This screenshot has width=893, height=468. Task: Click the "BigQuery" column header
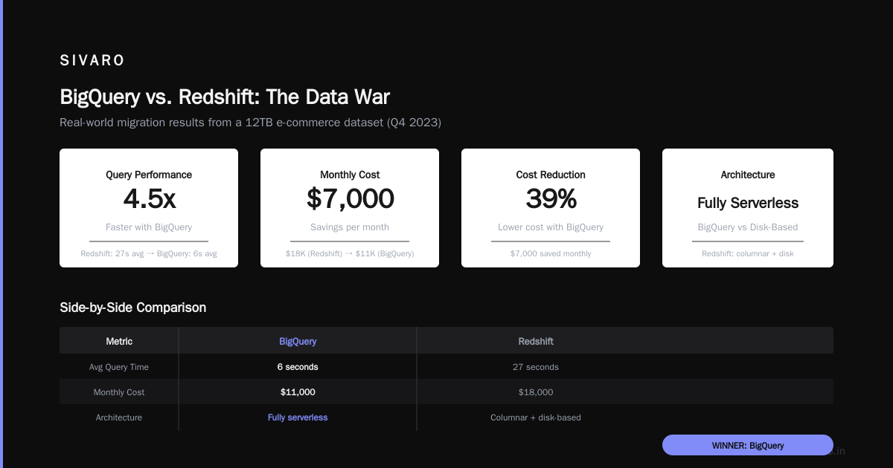298,341
